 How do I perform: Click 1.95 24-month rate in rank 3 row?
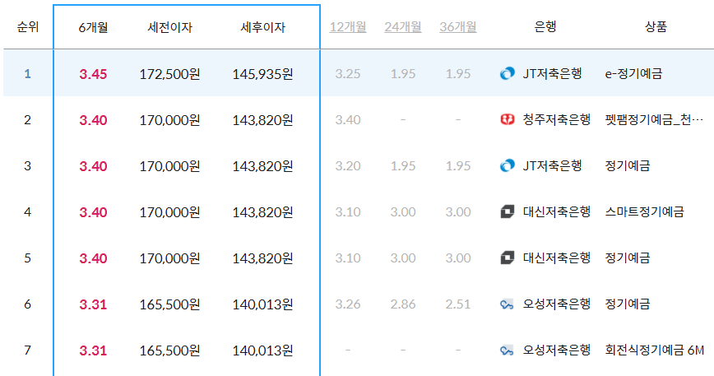tap(403, 166)
